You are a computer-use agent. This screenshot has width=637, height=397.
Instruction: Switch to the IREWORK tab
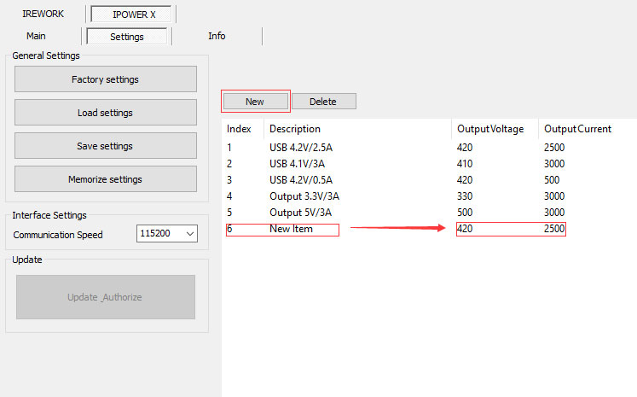(x=43, y=14)
